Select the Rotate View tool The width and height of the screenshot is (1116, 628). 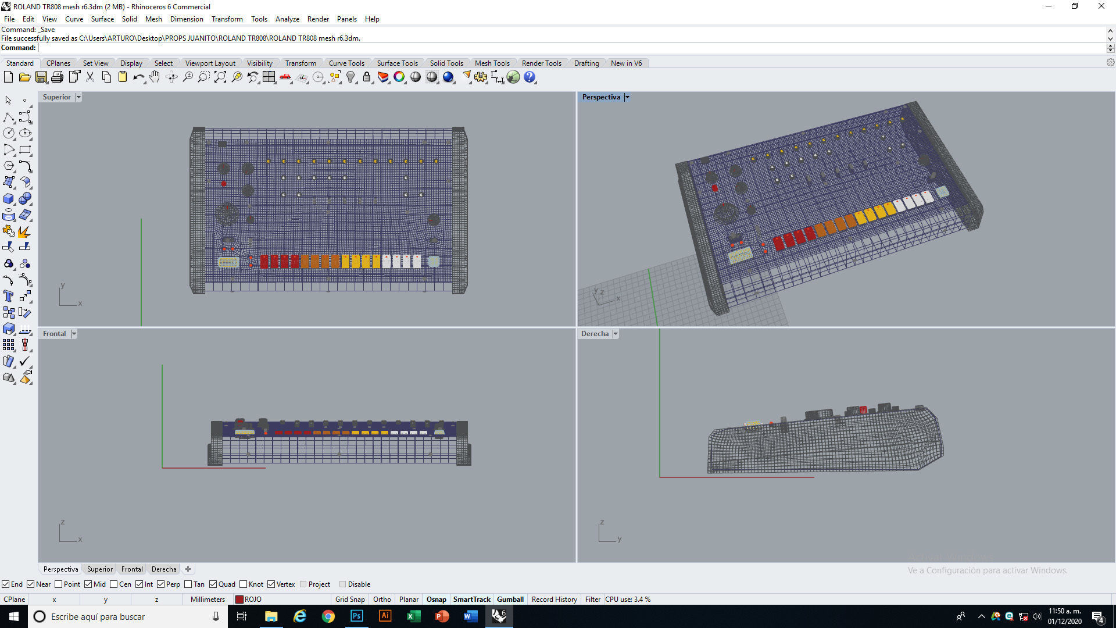coord(171,77)
